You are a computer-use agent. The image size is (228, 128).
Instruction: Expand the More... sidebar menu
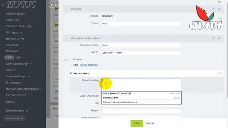[12, 102]
